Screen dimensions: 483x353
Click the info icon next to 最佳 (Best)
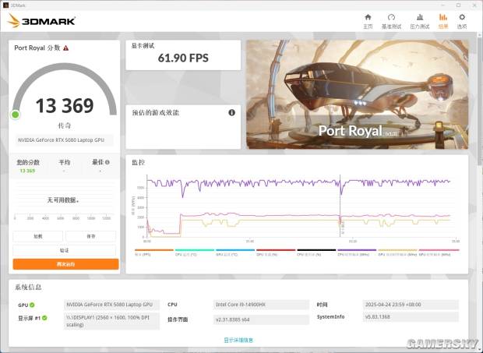108,162
